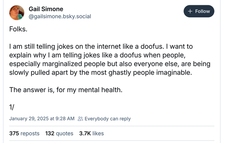The width and height of the screenshot is (225, 143).
Task: Click line starting 'explain why I am telling'
Action: [x=97, y=55]
